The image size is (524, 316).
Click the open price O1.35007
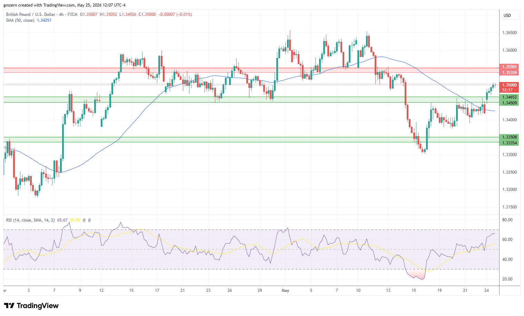coord(89,14)
